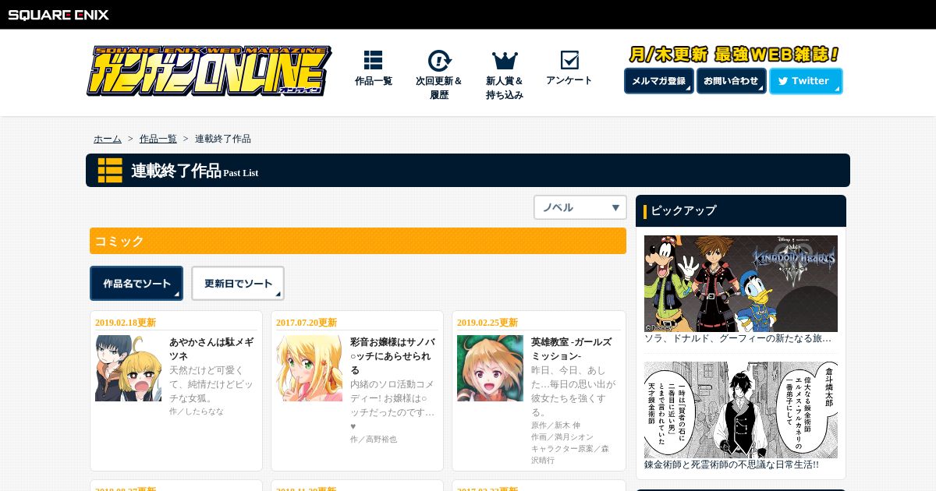The image size is (936, 491).
Task: Click title 彩音お嬢様はサノバ○ッチにあらせられる
Action: (x=393, y=355)
